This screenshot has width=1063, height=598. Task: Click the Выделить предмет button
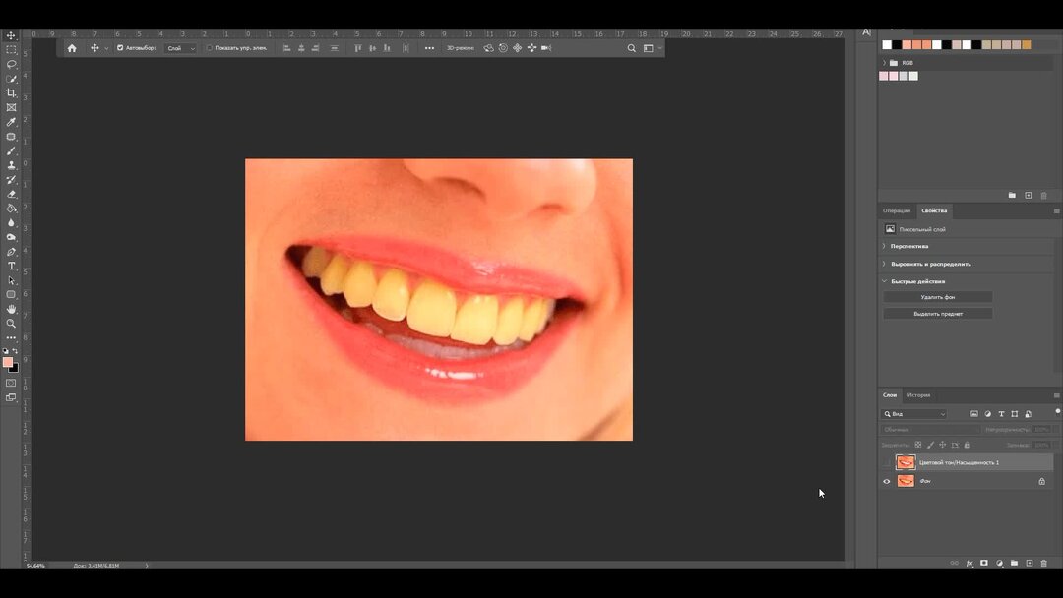point(938,314)
